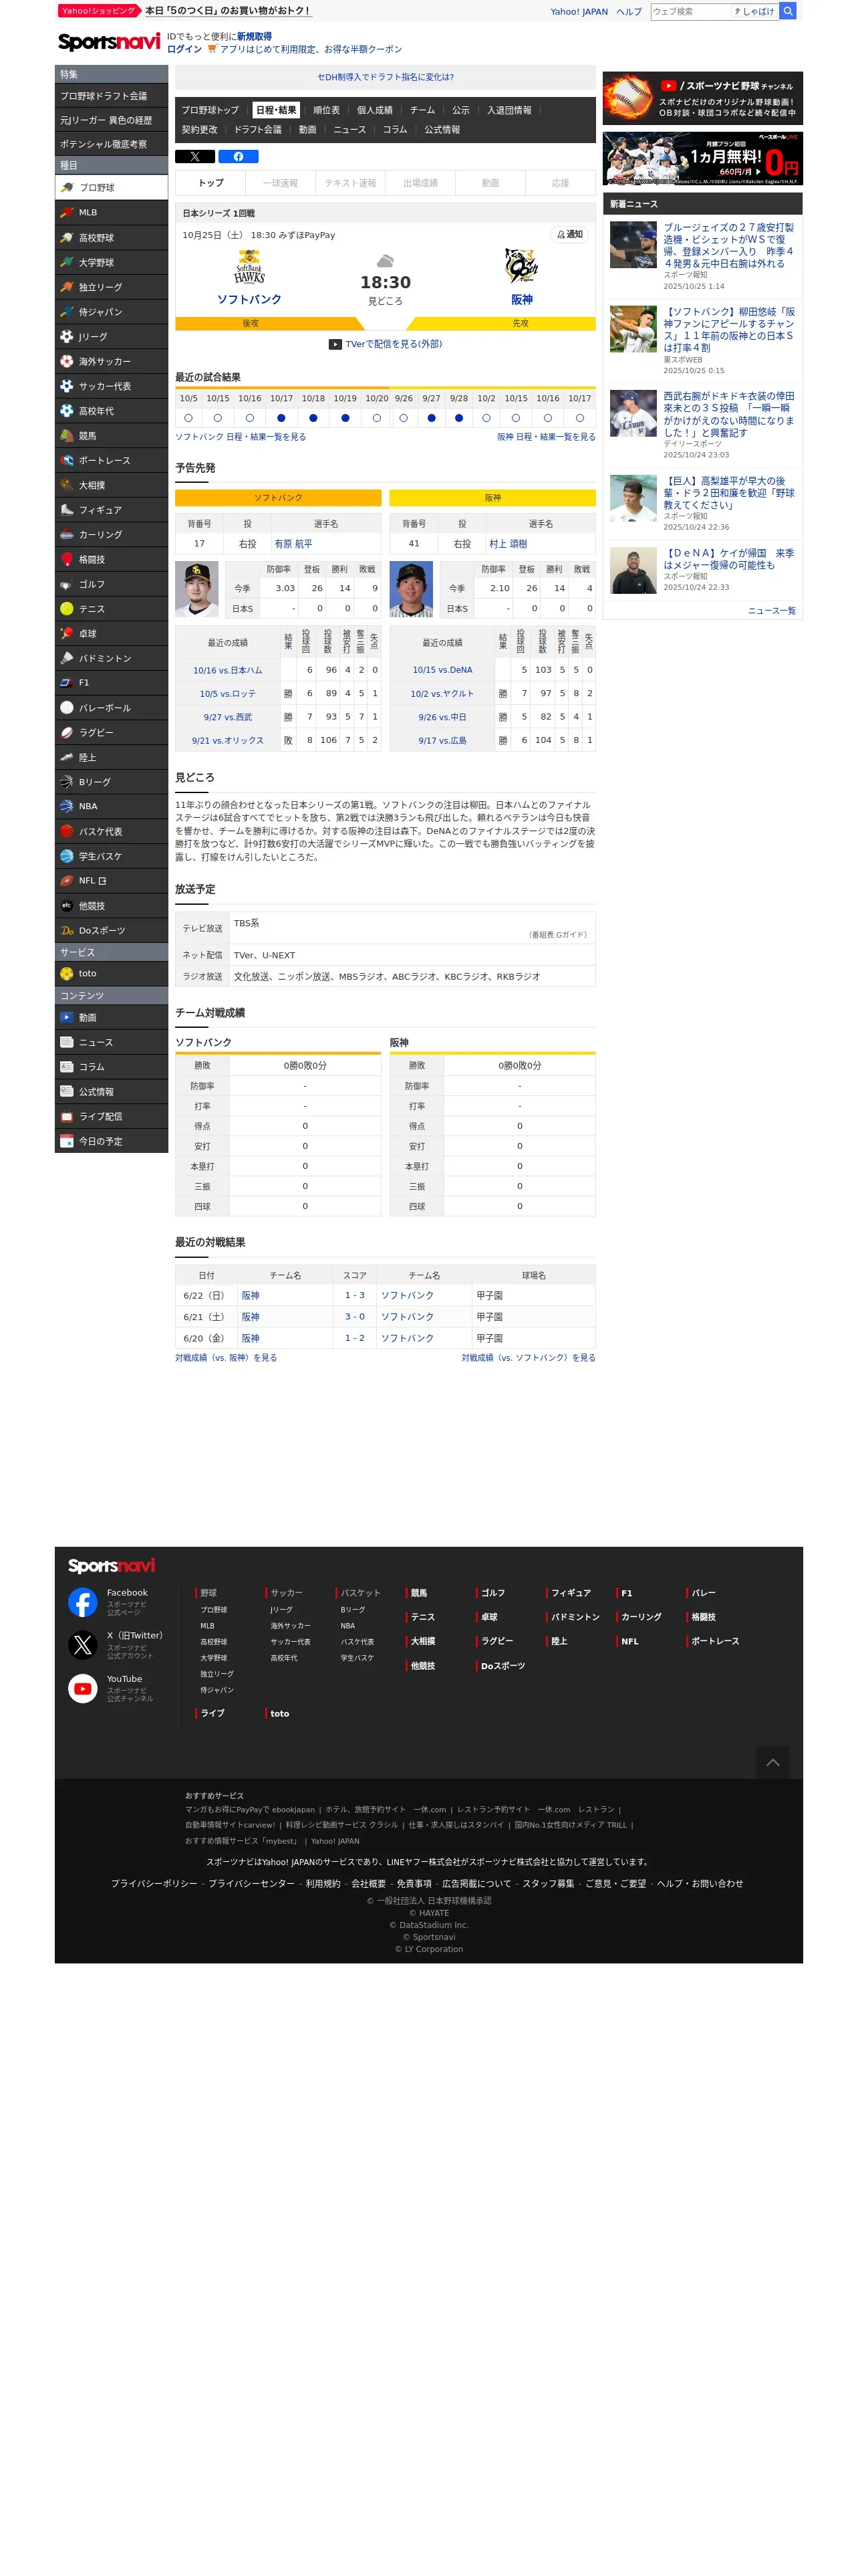The image size is (858, 2576).
Task: Open the しゃばけ search suggestion dropdown
Action: 755,11
